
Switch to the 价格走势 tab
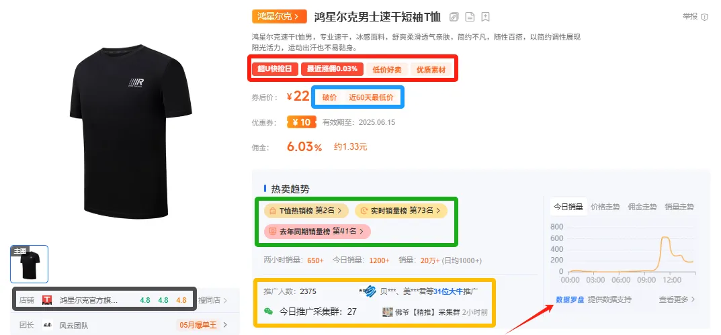point(605,207)
